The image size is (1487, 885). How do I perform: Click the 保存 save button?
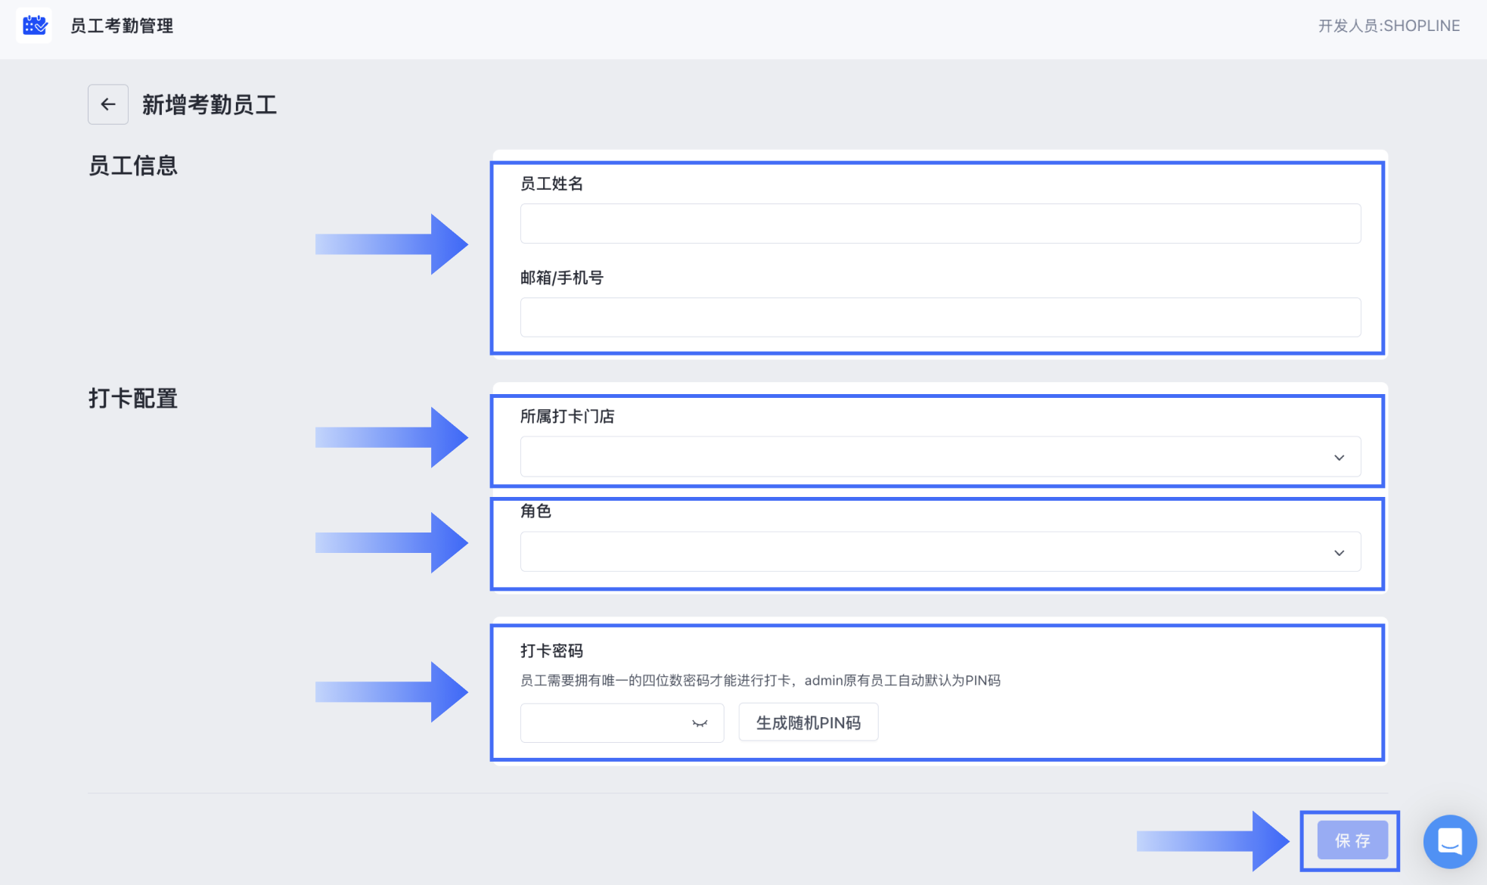(x=1352, y=840)
